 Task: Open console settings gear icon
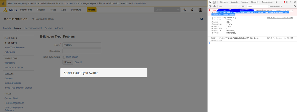point(295,7)
